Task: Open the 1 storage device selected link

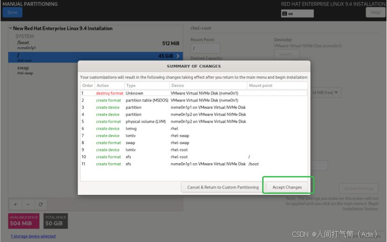Action: tap(33, 236)
